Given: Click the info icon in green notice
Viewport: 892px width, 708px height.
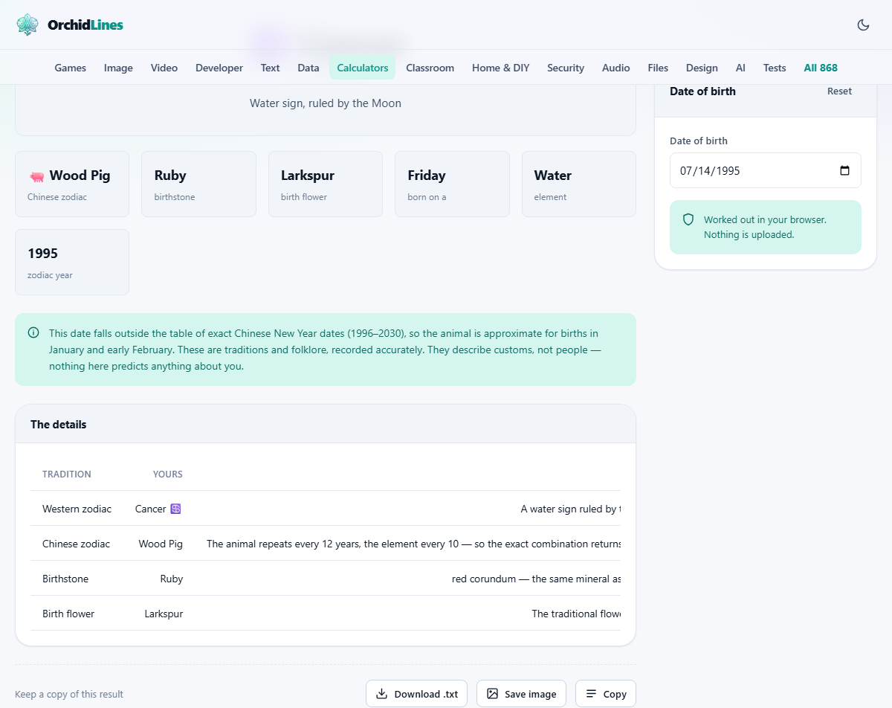Looking at the screenshot, I should tap(33, 332).
